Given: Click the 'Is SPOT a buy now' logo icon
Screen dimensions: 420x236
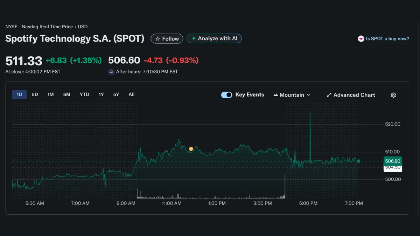Looking at the screenshot, I should coord(361,39).
